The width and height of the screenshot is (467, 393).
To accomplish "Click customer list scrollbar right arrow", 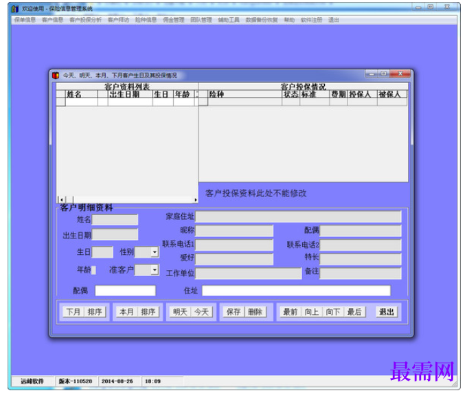I will coord(195,200).
